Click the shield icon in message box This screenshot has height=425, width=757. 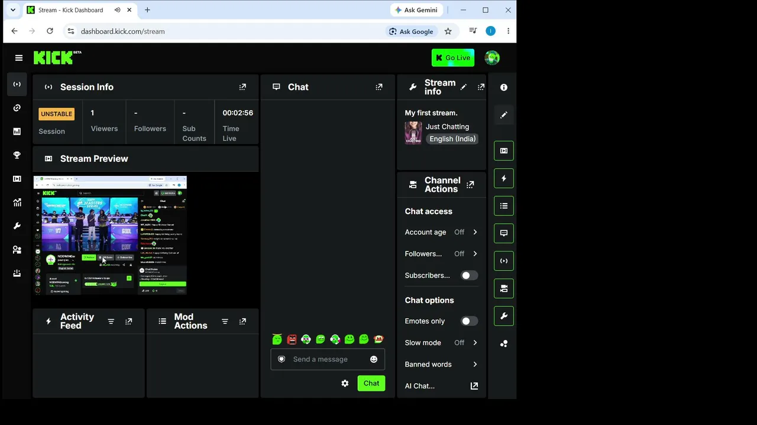(x=282, y=359)
